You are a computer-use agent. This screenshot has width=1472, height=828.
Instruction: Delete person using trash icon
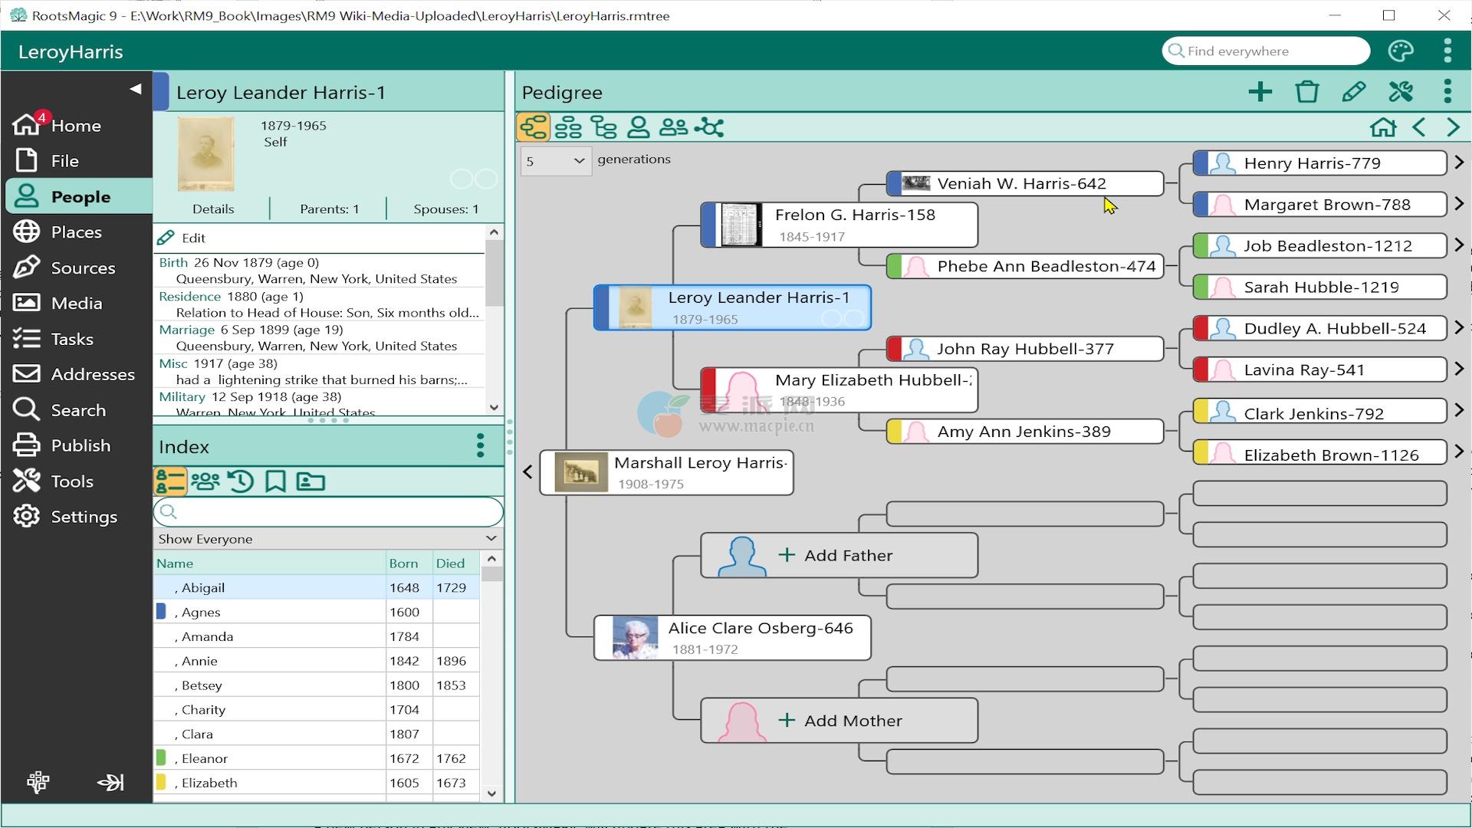(x=1307, y=92)
